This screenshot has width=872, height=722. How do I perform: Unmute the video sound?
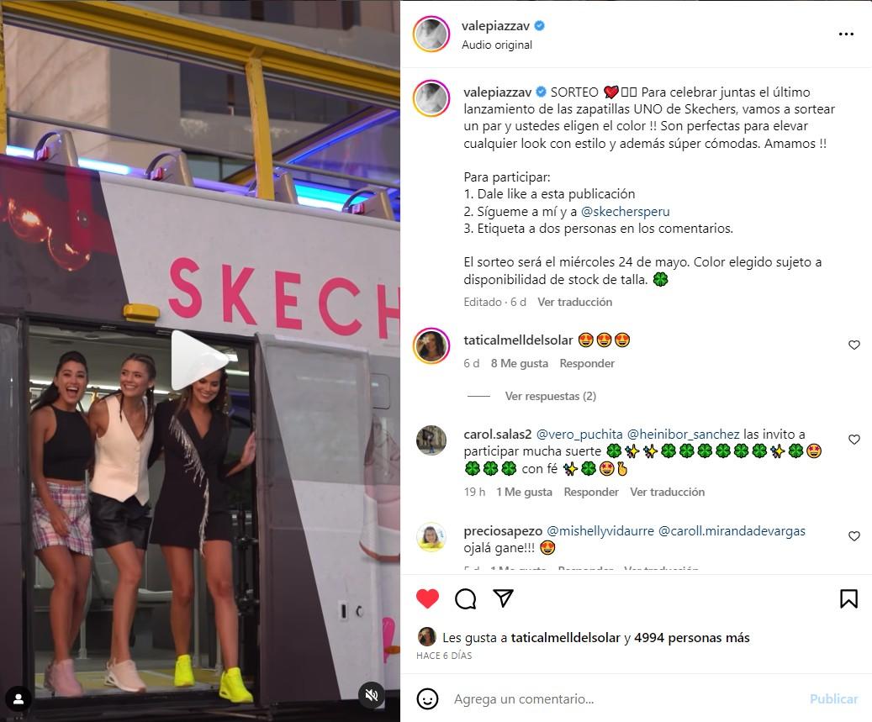pyautogui.click(x=372, y=694)
